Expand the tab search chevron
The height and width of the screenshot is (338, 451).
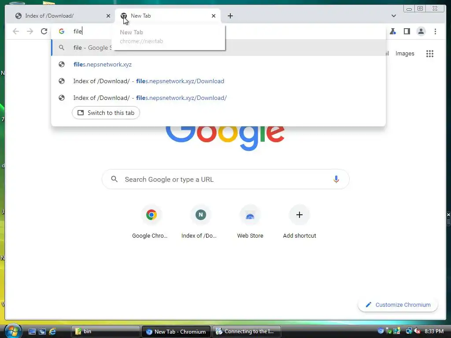pyautogui.click(x=393, y=16)
